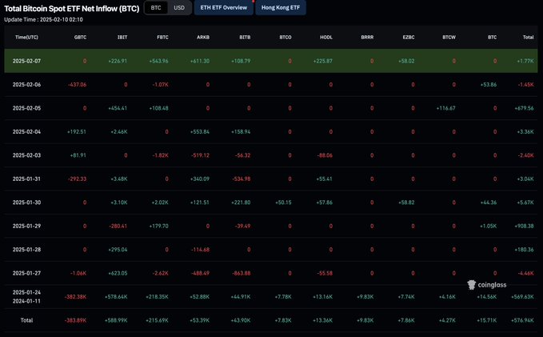This screenshot has width=543, height=337.
Task: Switch the unit toggle to BTC
Action: click(156, 7)
